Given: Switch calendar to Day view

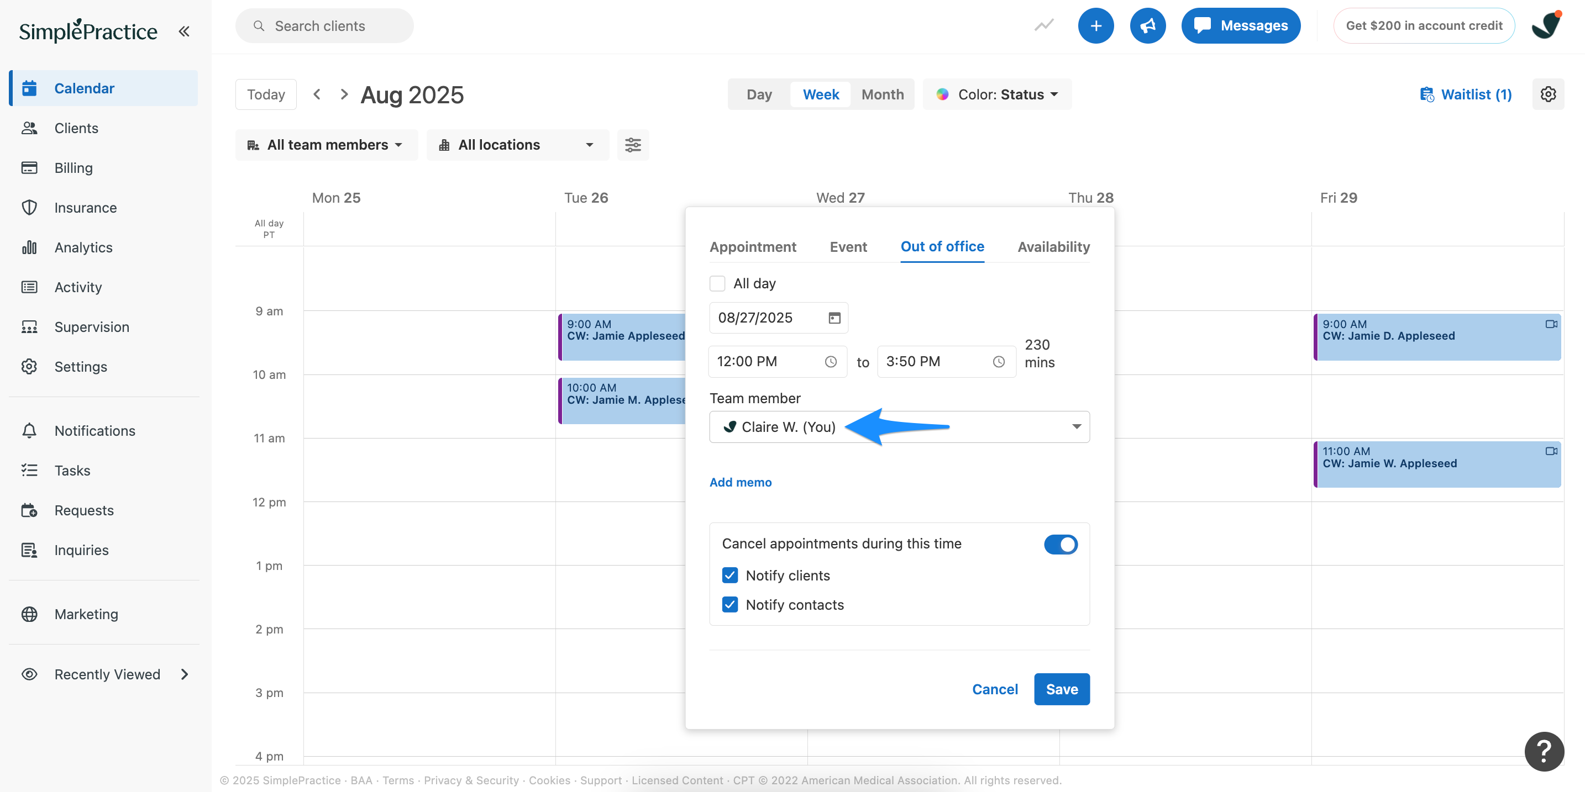Looking at the screenshot, I should (759, 94).
